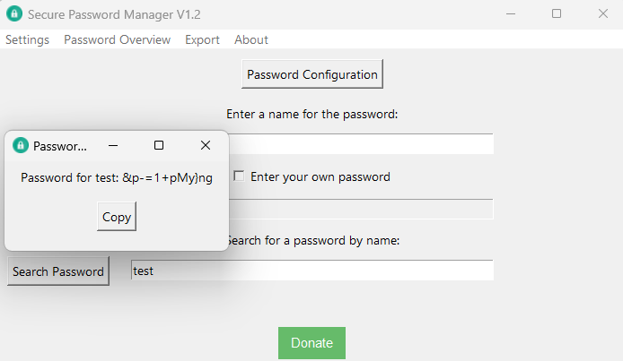Screen dimensions: 623x361
Task: Focus the password name input field
Action: click(x=361, y=143)
